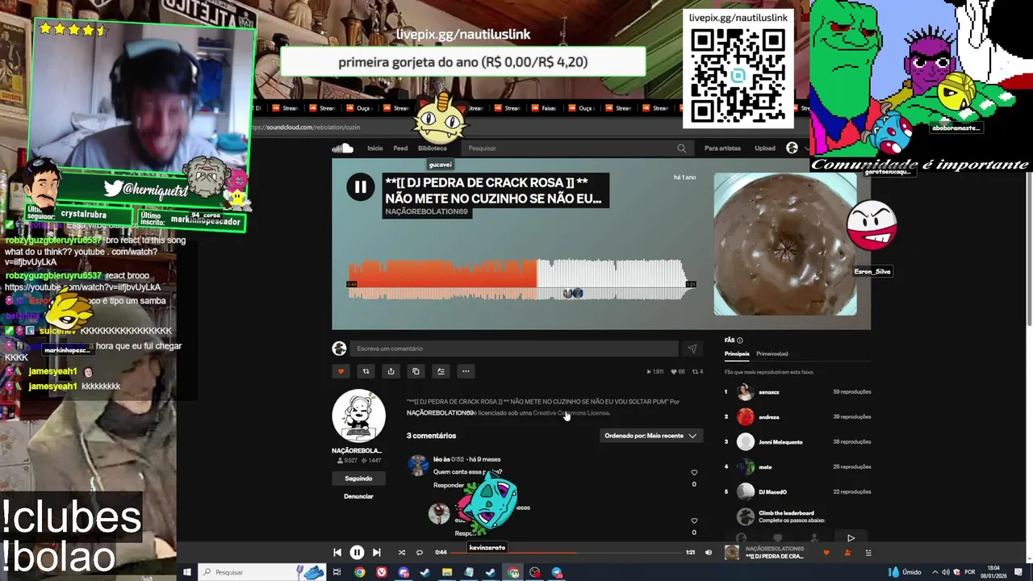Open File Explorer from the taskbar

(446, 572)
